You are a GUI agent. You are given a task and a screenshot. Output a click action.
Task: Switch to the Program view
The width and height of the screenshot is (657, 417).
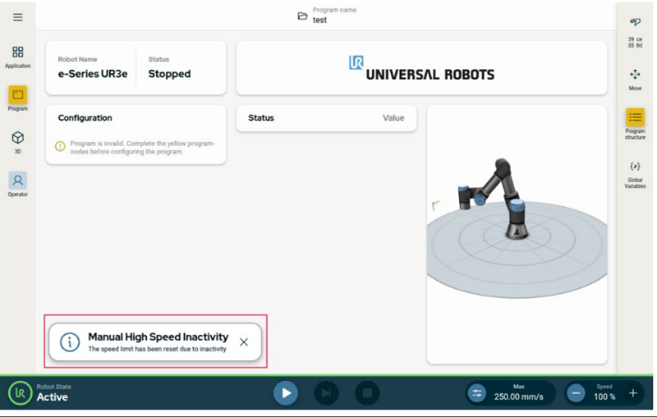click(18, 98)
